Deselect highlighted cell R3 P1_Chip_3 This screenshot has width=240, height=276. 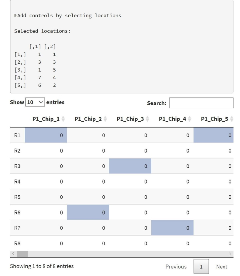tap(130, 166)
